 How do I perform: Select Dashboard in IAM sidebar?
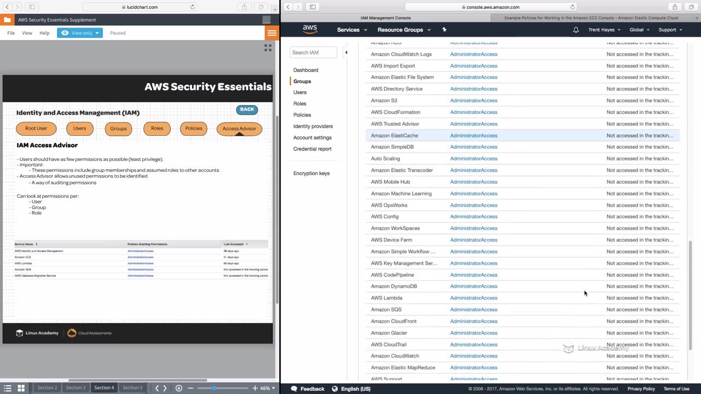tap(306, 70)
